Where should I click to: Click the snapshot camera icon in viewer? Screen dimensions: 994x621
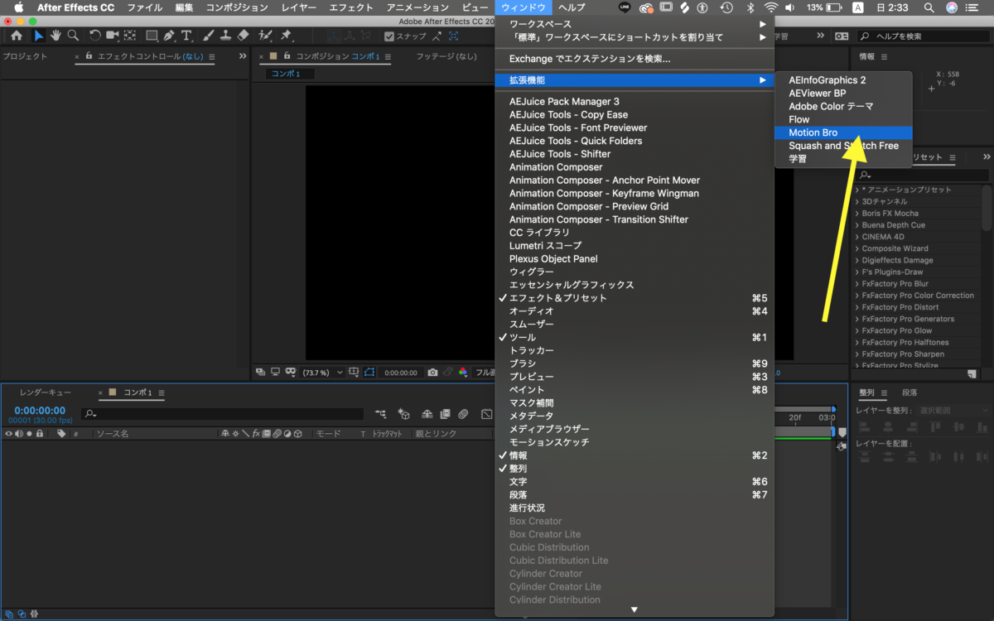[432, 373]
